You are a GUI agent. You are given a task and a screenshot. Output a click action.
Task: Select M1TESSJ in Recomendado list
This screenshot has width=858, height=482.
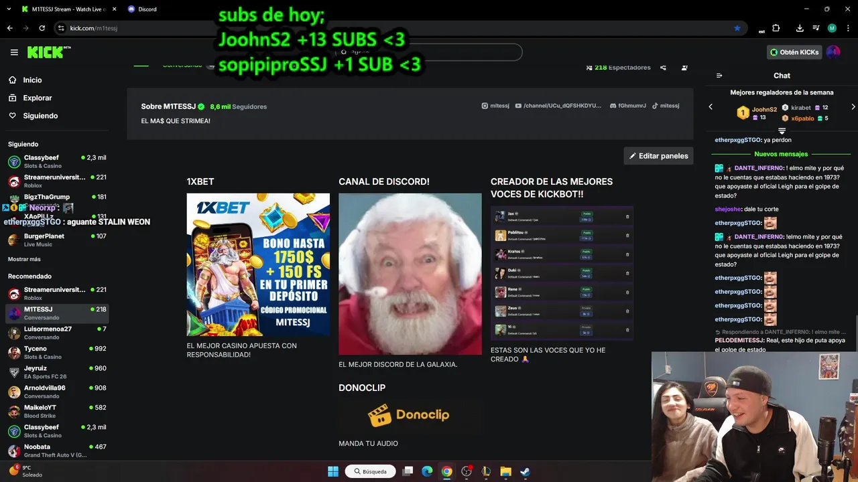(x=57, y=313)
